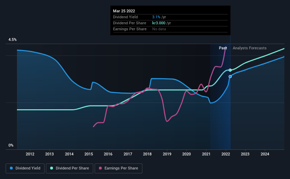Toggle the Earnings Per Share legend button

pyautogui.click(x=118, y=168)
